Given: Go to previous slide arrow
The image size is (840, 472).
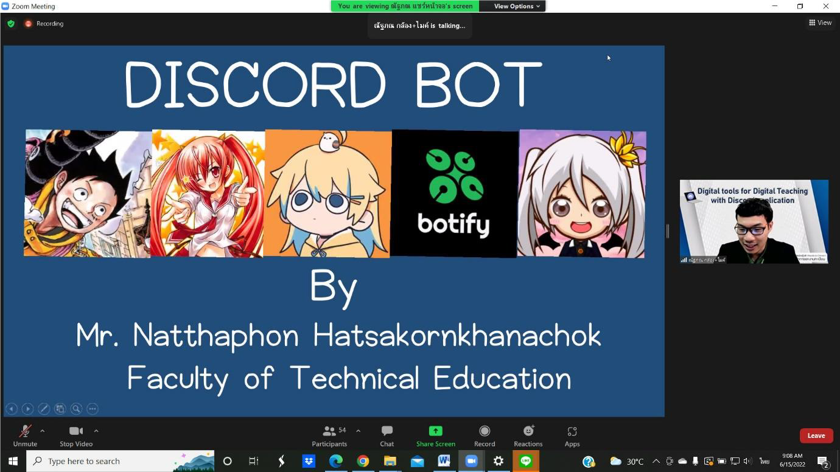Looking at the screenshot, I should point(12,409).
